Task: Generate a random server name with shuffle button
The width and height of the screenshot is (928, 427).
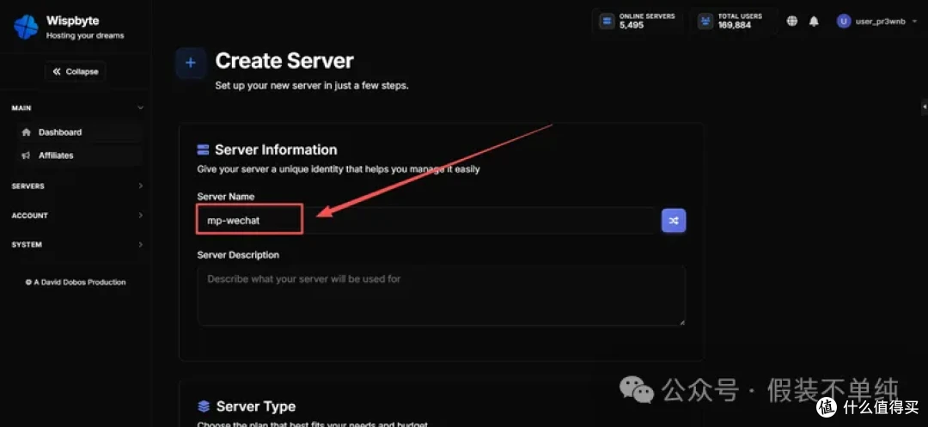Action: click(674, 221)
